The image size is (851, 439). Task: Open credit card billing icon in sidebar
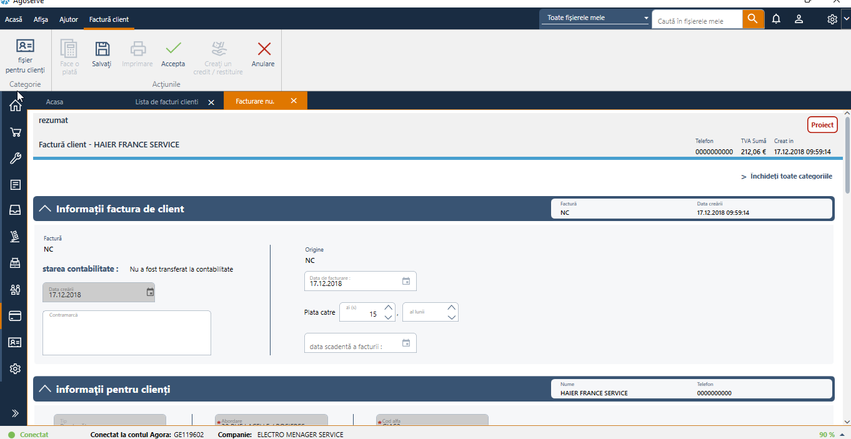click(16, 316)
